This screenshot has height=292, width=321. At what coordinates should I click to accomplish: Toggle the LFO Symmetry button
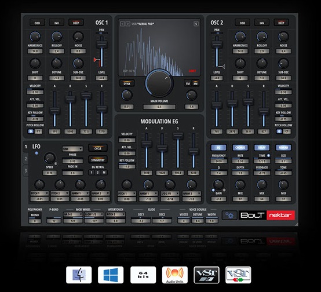point(98,160)
